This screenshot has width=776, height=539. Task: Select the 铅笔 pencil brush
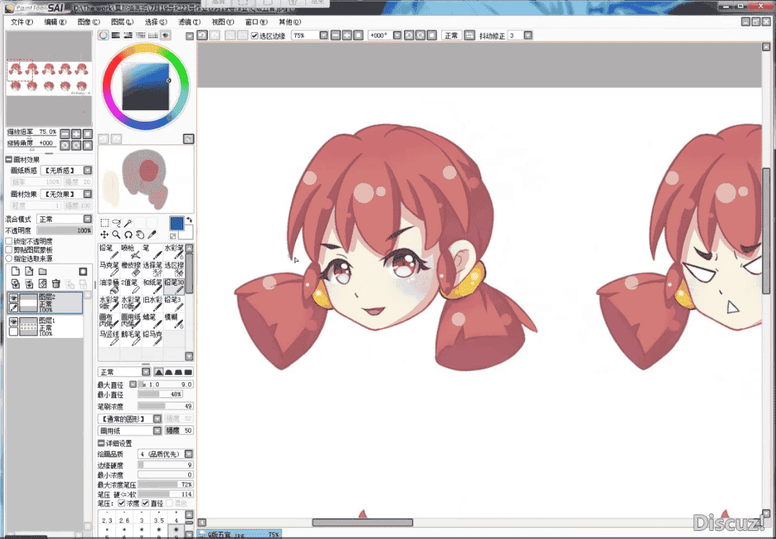pyautogui.click(x=109, y=252)
